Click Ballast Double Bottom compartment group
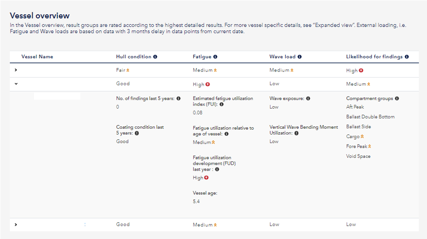 [x=370, y=117]
